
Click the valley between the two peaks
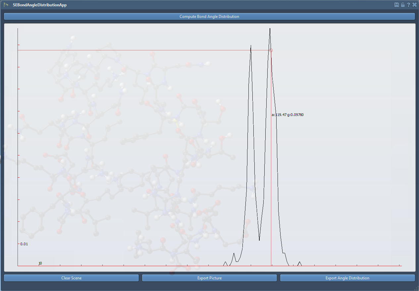[x=259, y=239]
